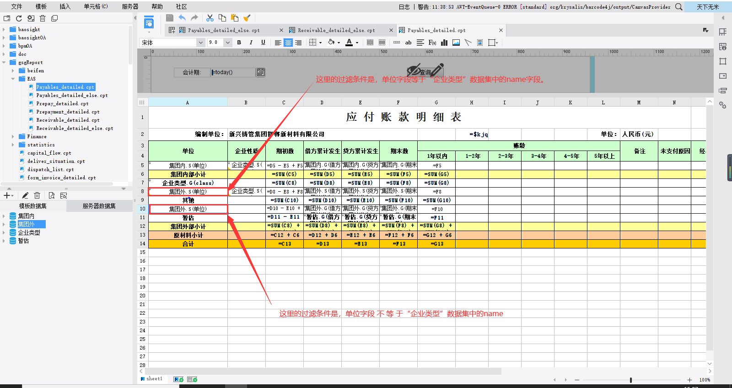Screen dimensions: 732x388
Task: Align cell text to the left
Action: coord(278,43)
